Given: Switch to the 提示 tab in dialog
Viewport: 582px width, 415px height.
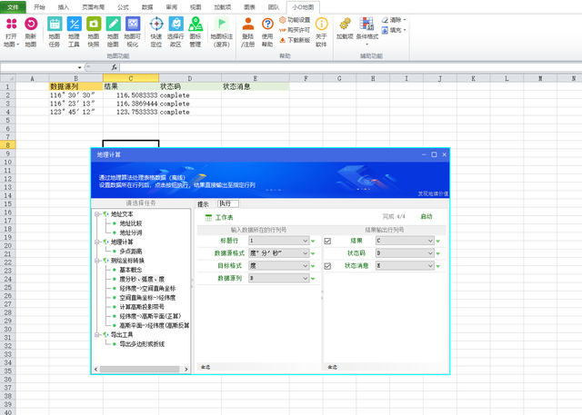Looking at the screenshot, I should [x=204, y=204].
